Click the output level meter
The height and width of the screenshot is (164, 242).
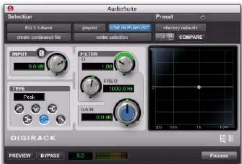[112, 156]
